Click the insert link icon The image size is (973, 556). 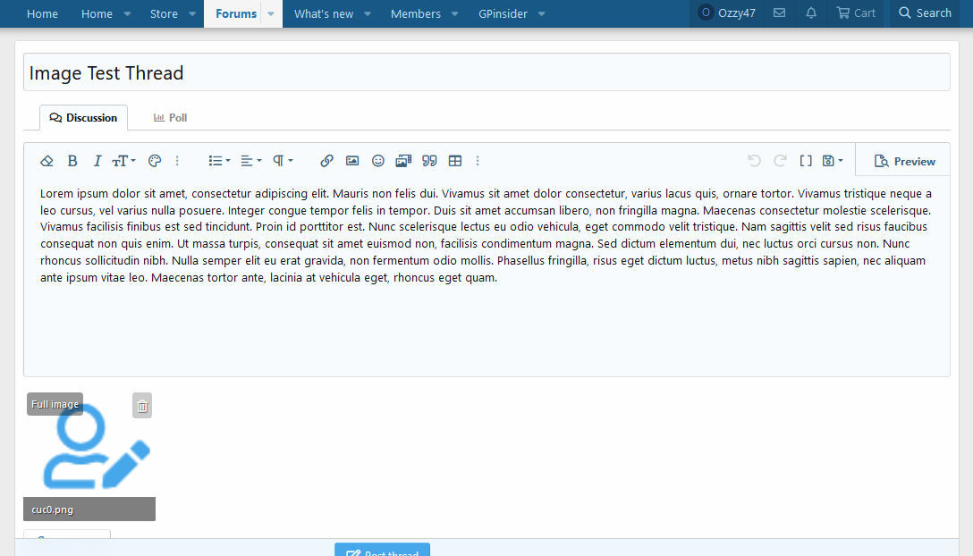pyautogui.click(x=326, y=161)
